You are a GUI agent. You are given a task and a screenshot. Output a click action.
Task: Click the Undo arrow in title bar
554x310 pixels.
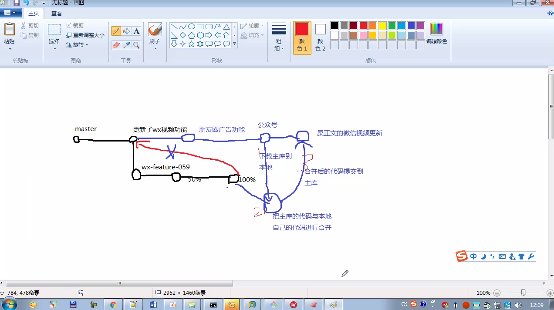point(26,3)
